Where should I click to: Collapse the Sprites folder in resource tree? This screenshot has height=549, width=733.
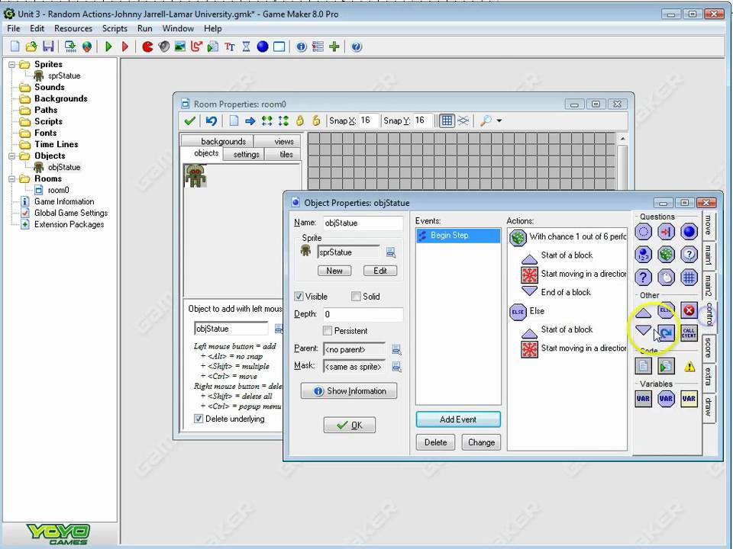pos(11,64)
